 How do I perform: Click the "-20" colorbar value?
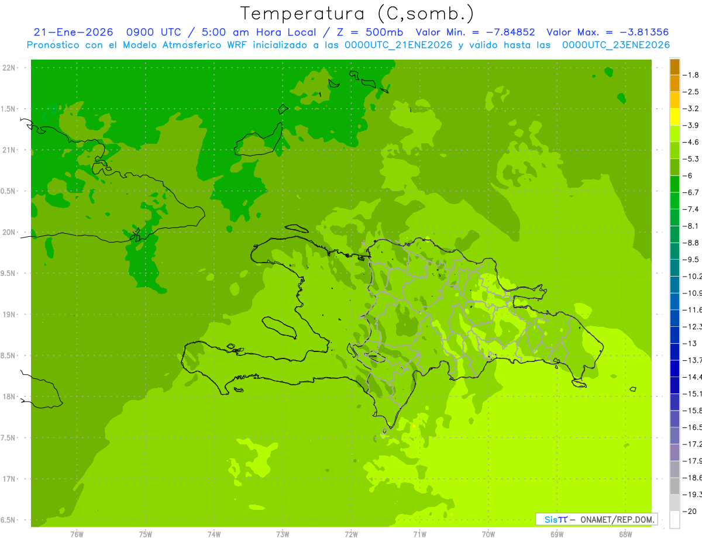pos(689,511)
